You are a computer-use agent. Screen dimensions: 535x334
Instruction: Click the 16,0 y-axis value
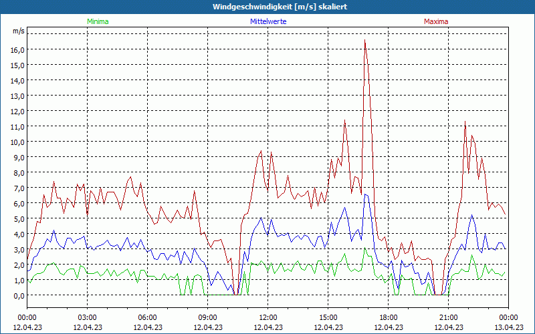[x=18, y=49]
